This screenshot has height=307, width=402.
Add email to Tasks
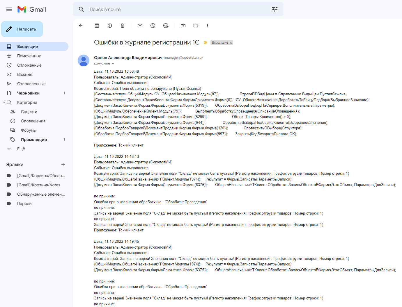point(166,26)
